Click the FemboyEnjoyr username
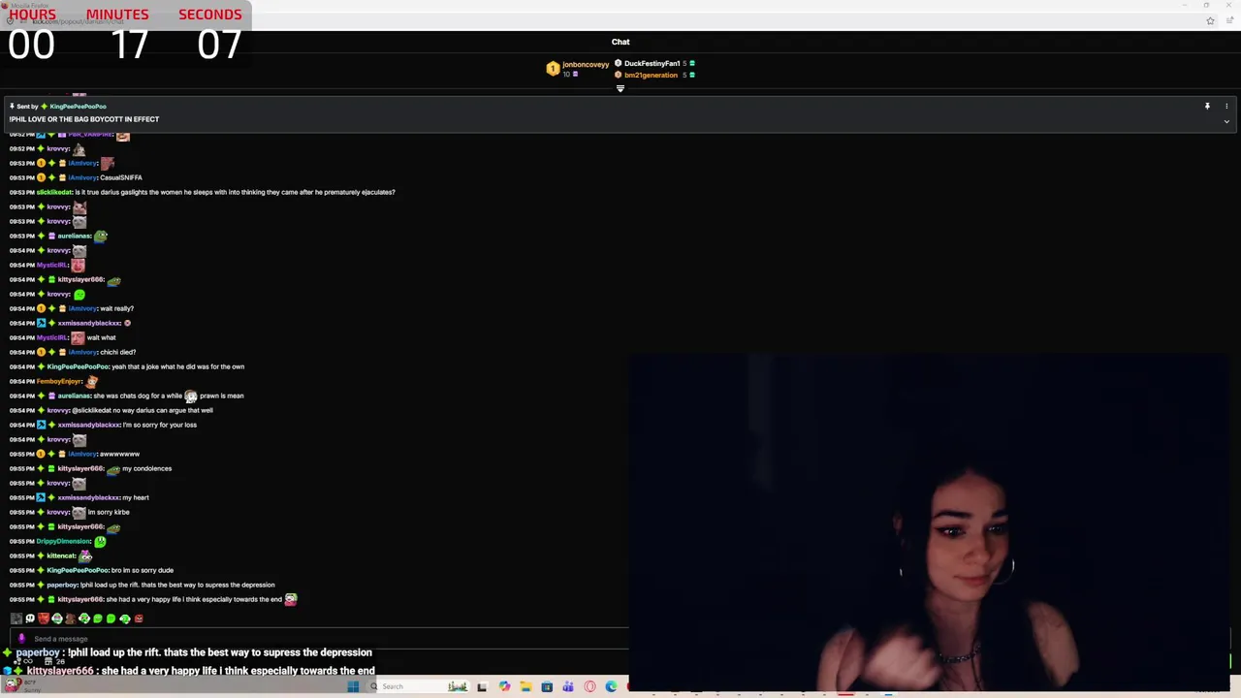This screenshot has height=698, width=1241. point(59,381)
